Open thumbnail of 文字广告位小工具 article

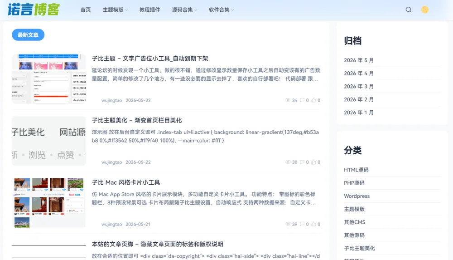click(49, 79)
